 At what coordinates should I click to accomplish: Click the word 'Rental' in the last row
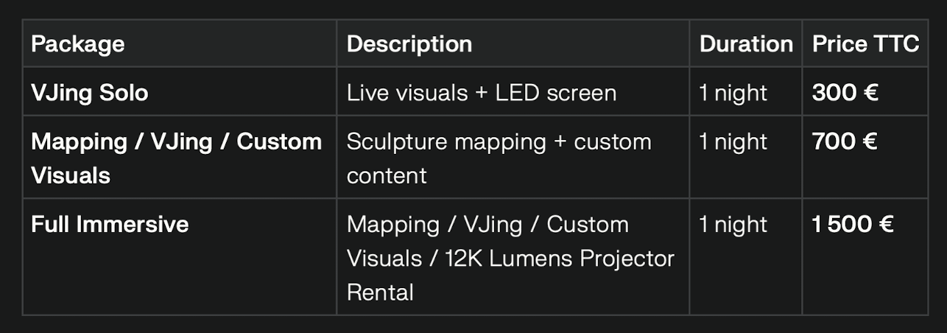pyautogui.click(x=380, y=292)
